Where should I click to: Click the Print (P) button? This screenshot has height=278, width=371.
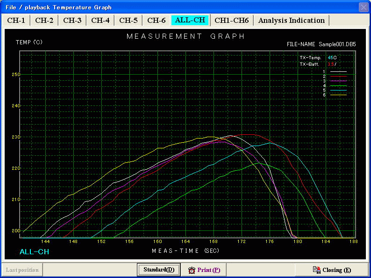click(x=204, y=270)
